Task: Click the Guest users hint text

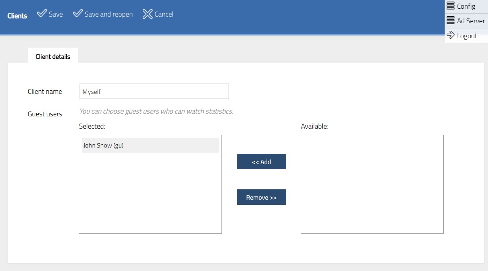Action: [156, 111]
